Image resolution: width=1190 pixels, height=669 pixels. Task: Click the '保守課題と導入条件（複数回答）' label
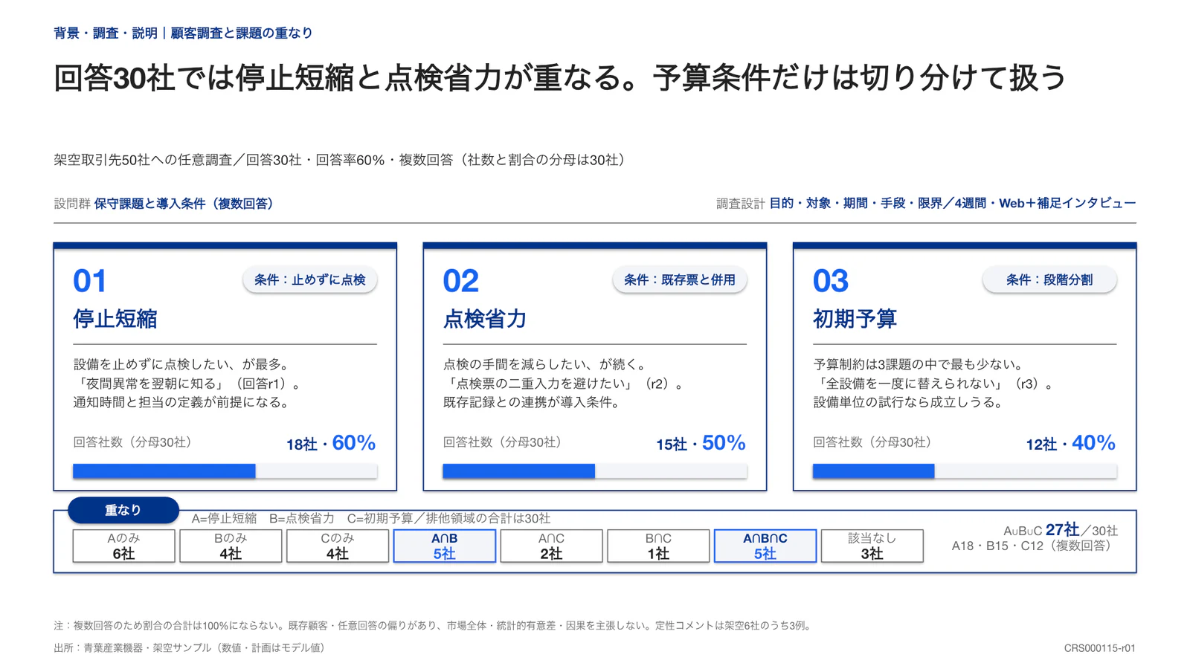pyautogui.click(x=184, y=204)
